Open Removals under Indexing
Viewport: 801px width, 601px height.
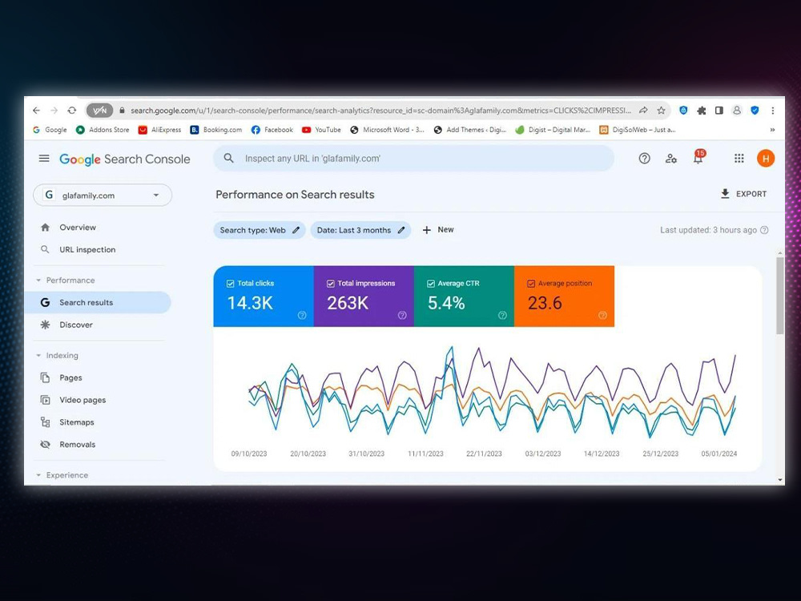[x=97, y=444]
